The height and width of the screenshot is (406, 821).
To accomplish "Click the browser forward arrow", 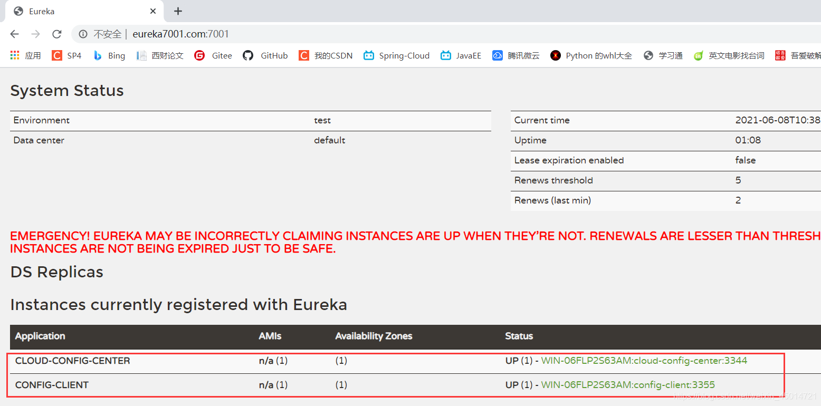I will tap(35, 34).
